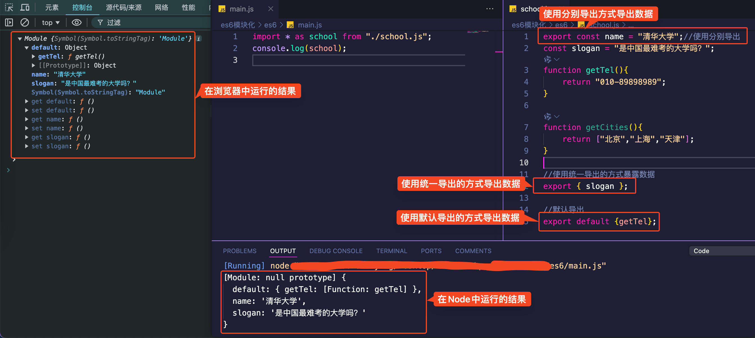755x338 pixels.
Task: Click the es6 breadcrumb in main.js
Action: (x=270, y=25)
